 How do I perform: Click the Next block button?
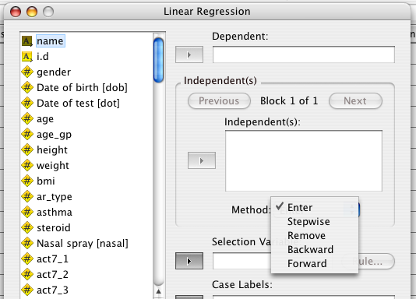coord(355,101)
